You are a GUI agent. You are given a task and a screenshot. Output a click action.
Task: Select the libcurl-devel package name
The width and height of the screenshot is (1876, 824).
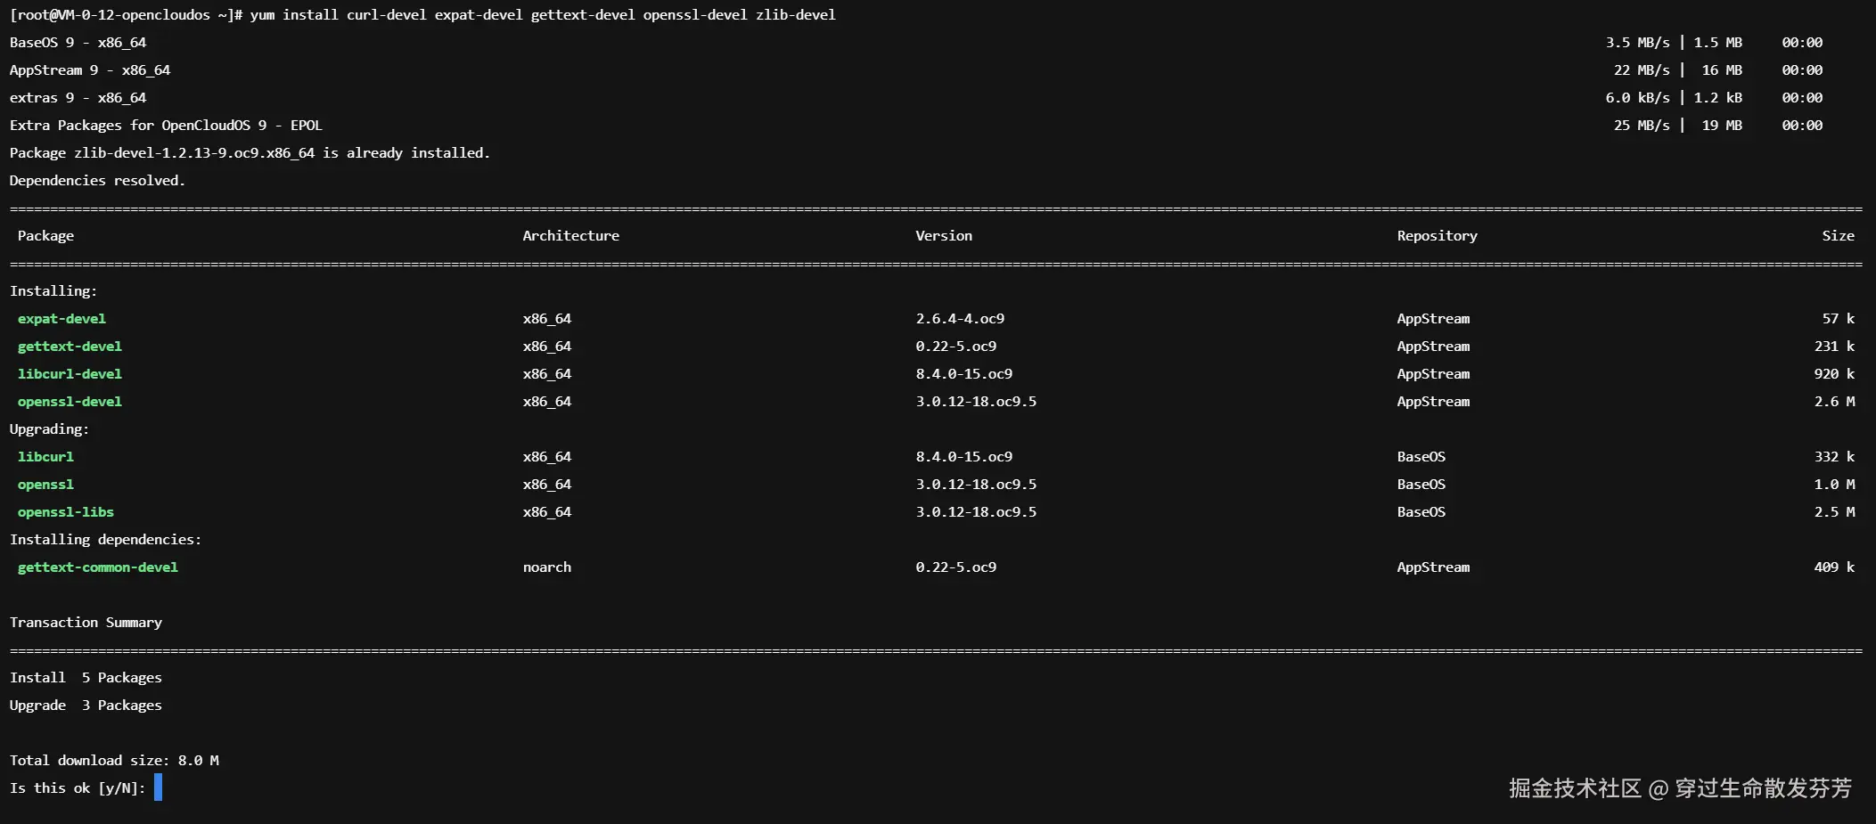[70, 374]
